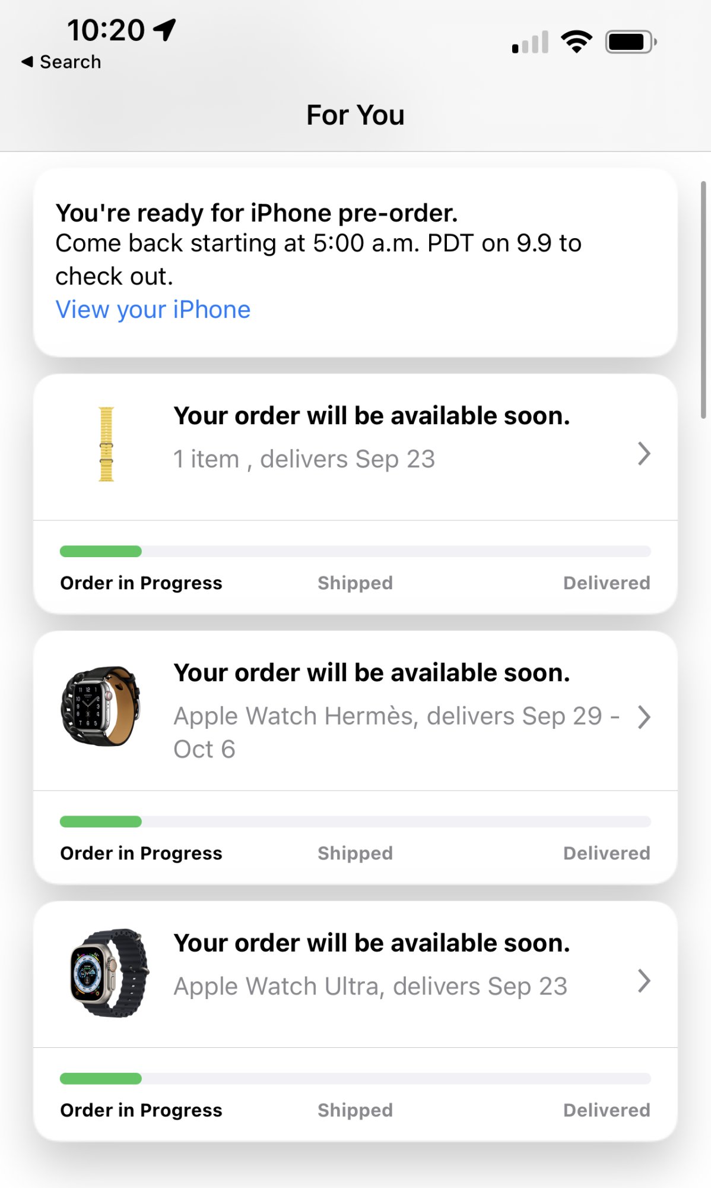Viewport: 711px width, 1188px height.
Task: Tap the back arrow next to Search
Action: point(27,62)
